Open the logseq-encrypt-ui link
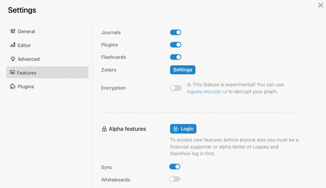Image resolution: width=326 pixels, height=188 pixels. click(x=207, y=91)
